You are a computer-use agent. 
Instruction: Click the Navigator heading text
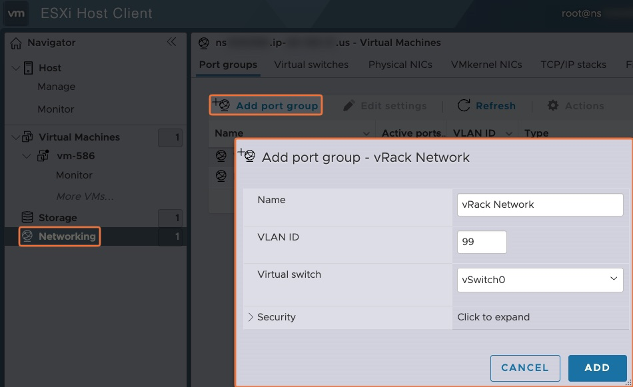51,43
